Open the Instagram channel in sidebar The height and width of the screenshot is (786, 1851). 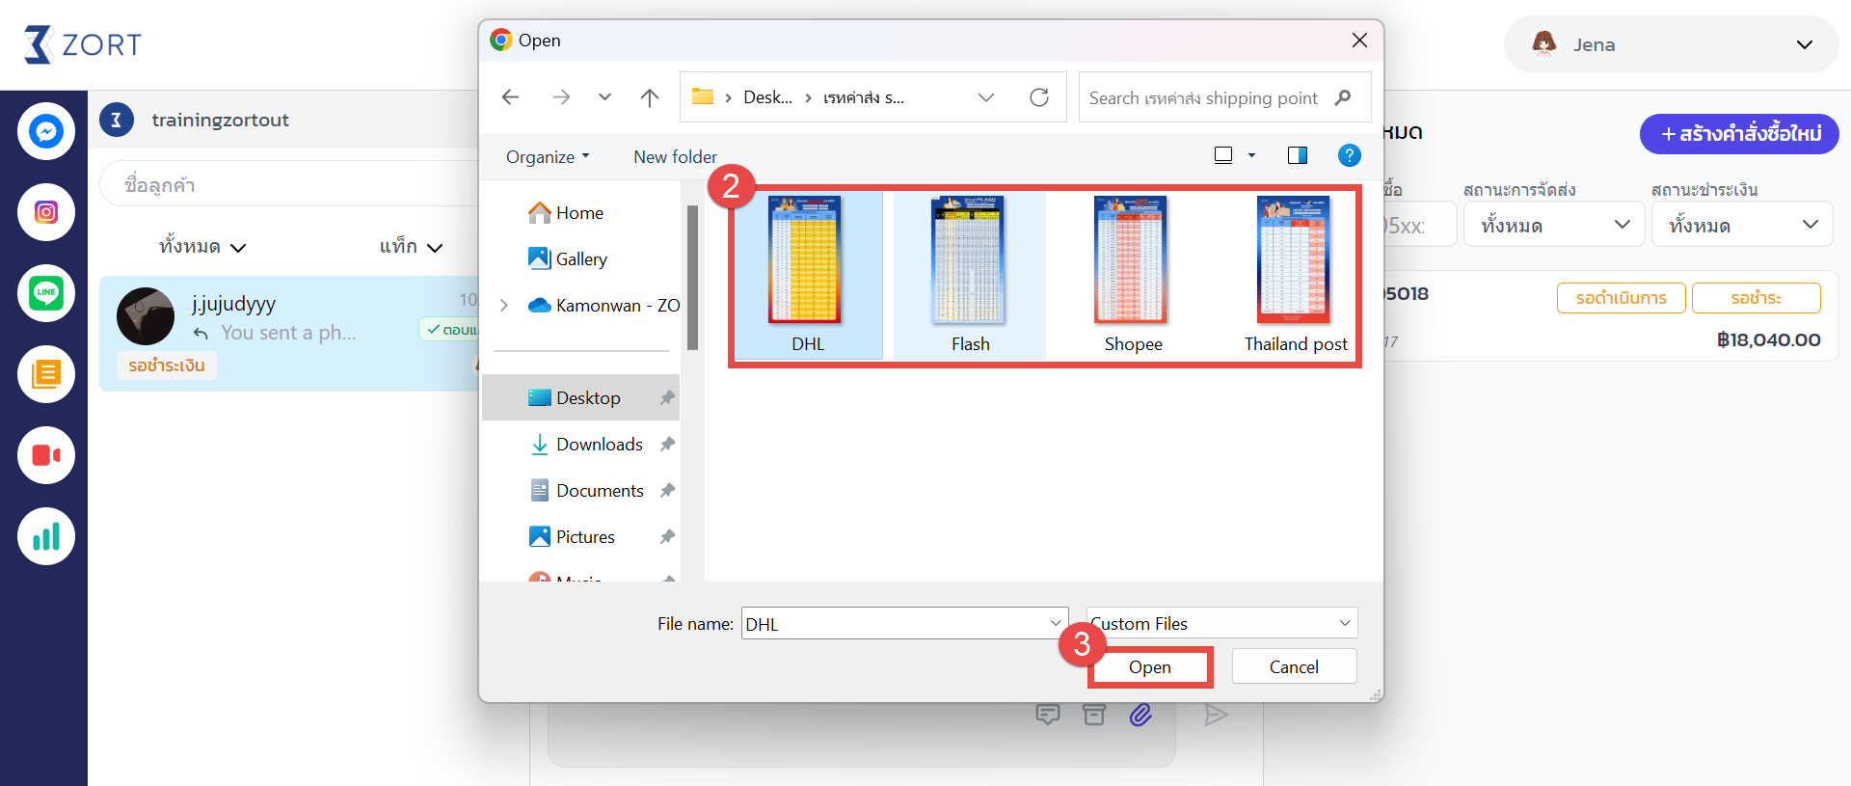click(x=46, y=212)
